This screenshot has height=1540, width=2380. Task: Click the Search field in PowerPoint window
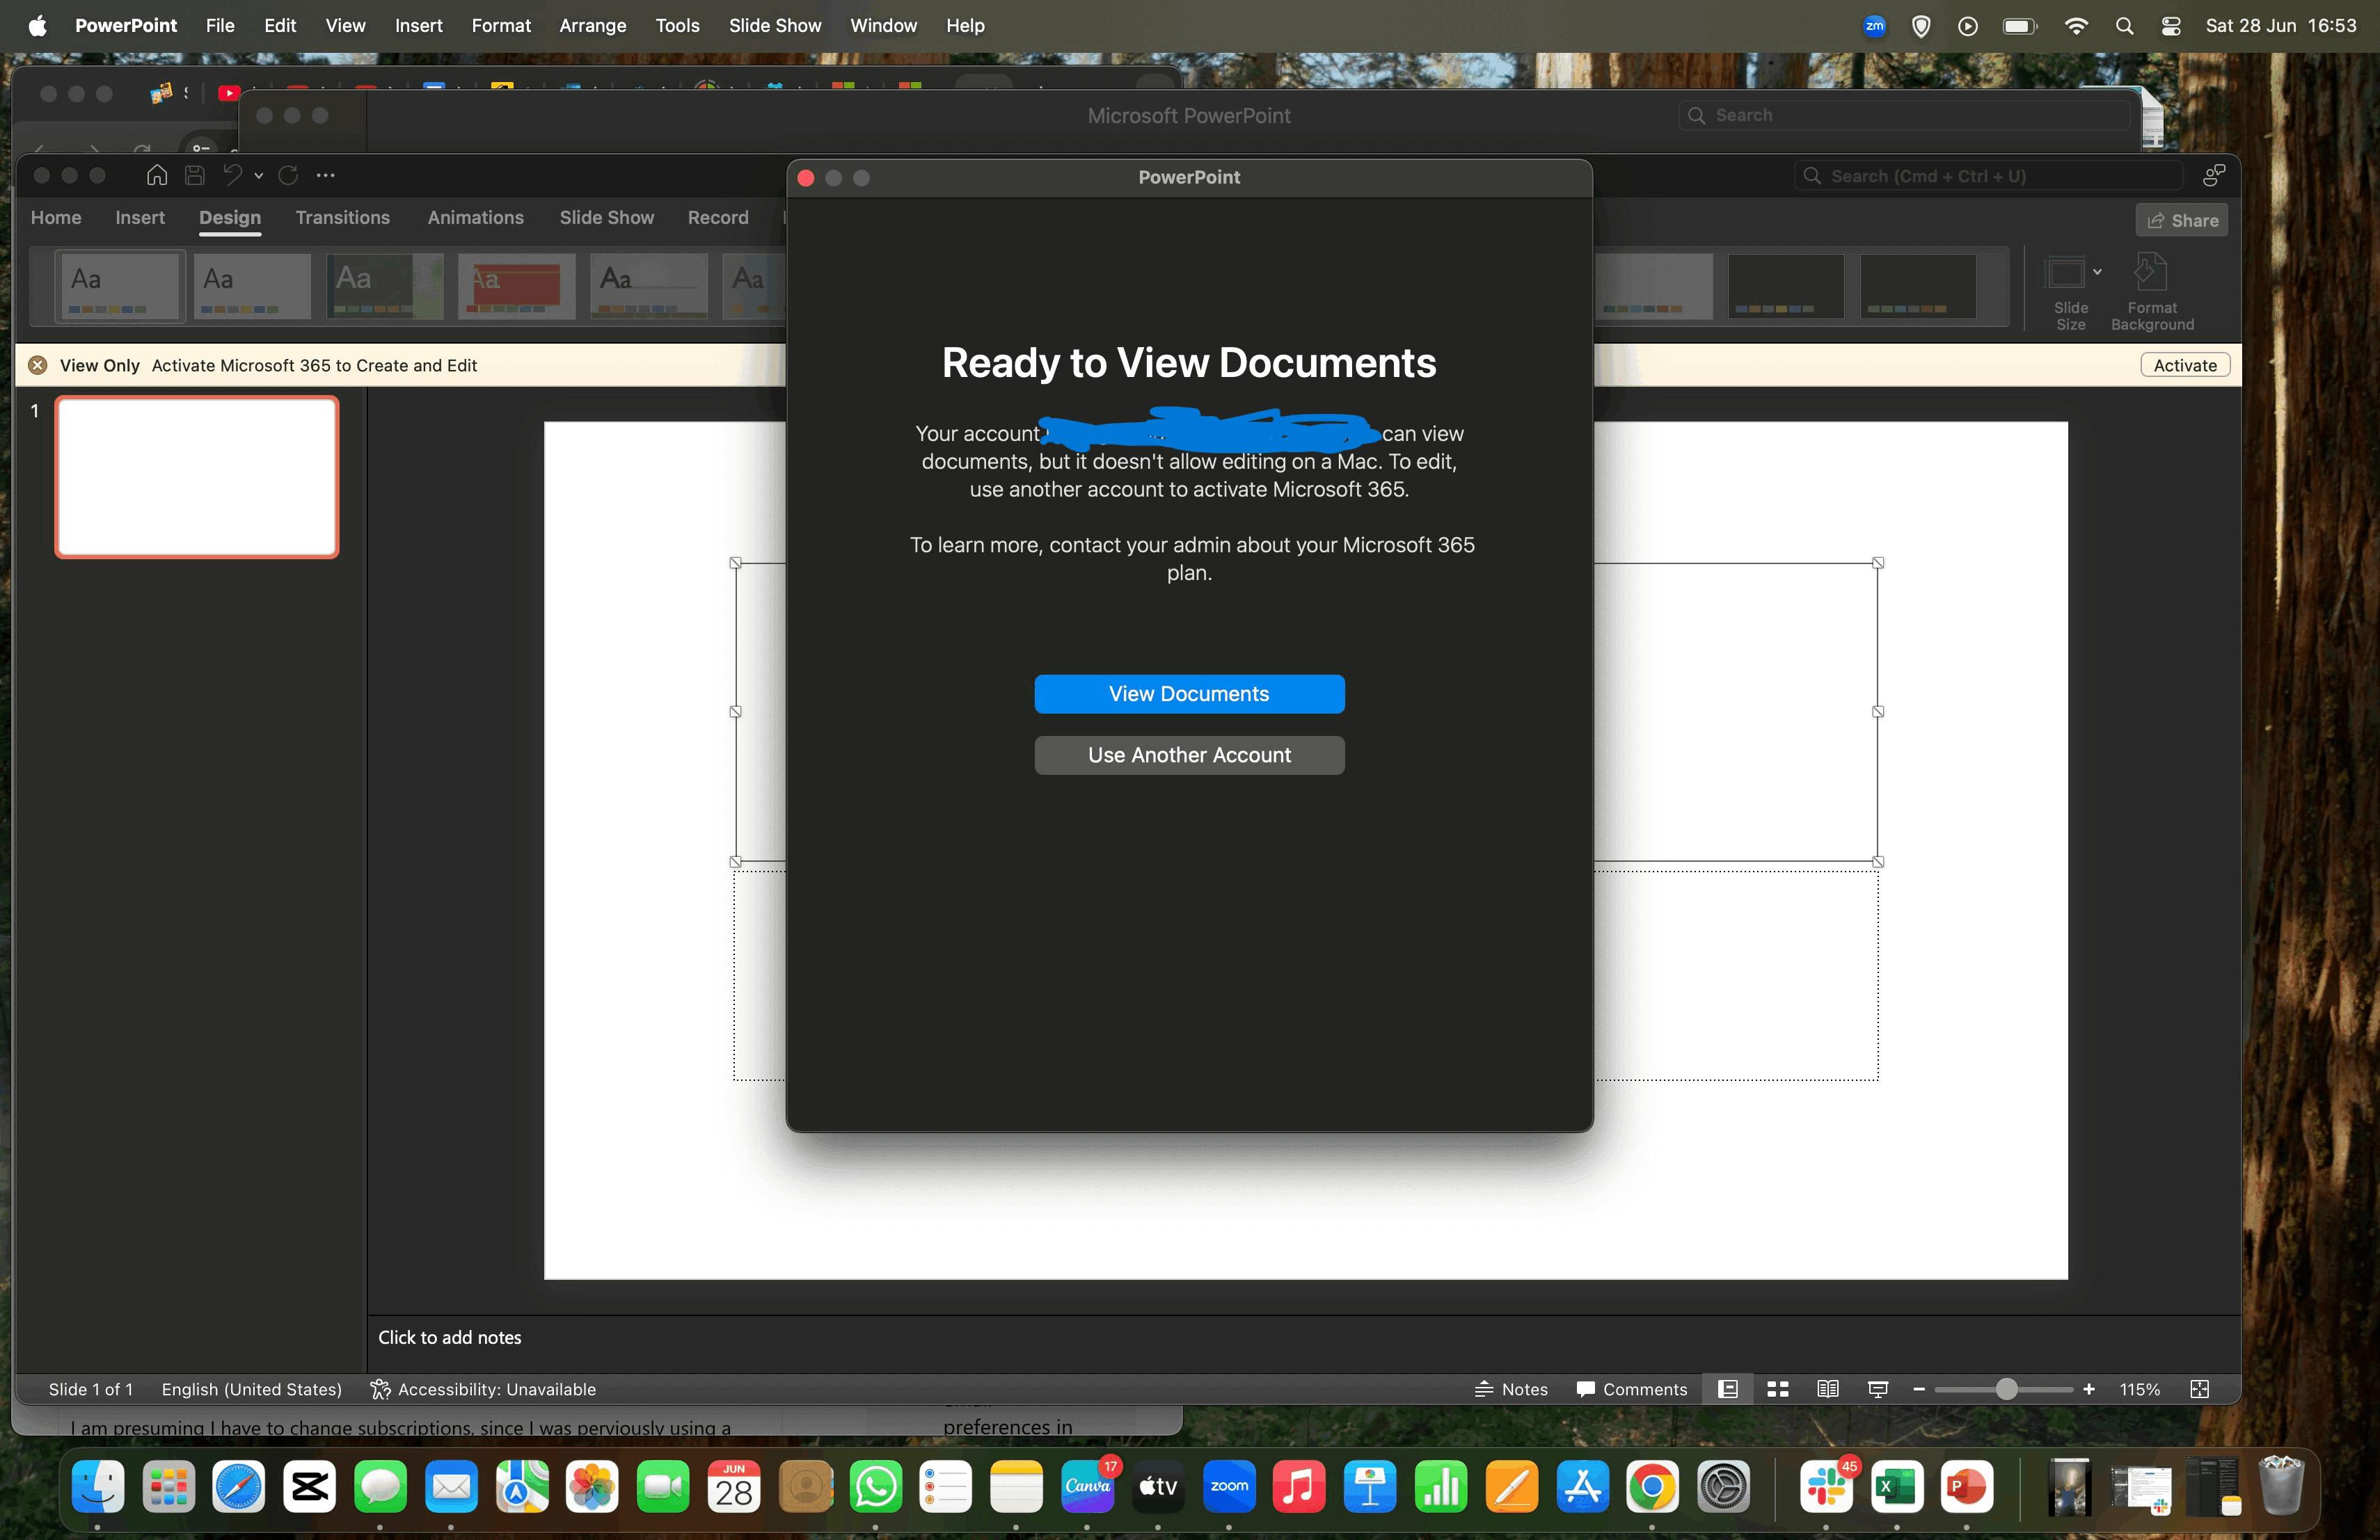click(x=1989, y=177)
